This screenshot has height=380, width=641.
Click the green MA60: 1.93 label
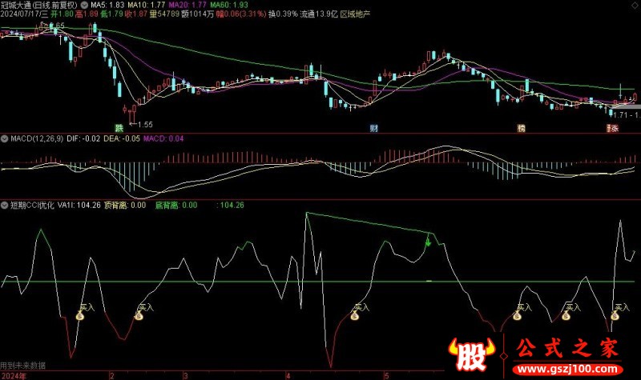click(x=229, y=6)
